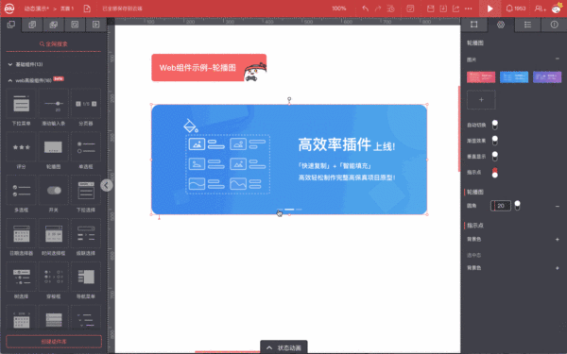
Task: Add 选中态 背景色 with plus icon
Action: 558,268
